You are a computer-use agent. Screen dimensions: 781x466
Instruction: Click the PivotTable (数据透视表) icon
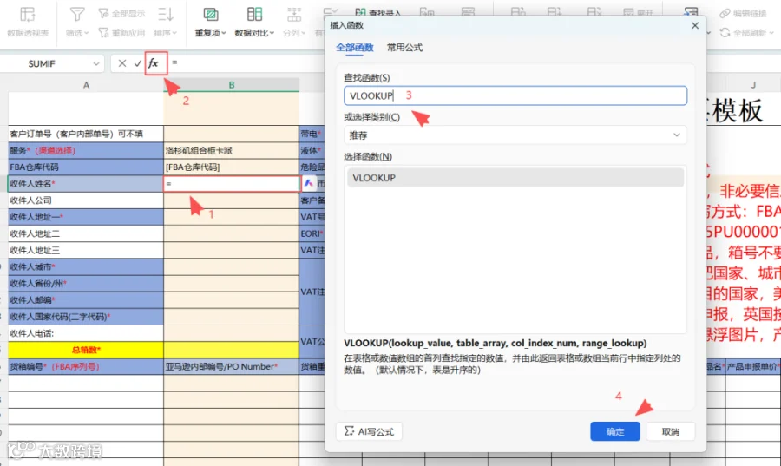tap(28, 14)
